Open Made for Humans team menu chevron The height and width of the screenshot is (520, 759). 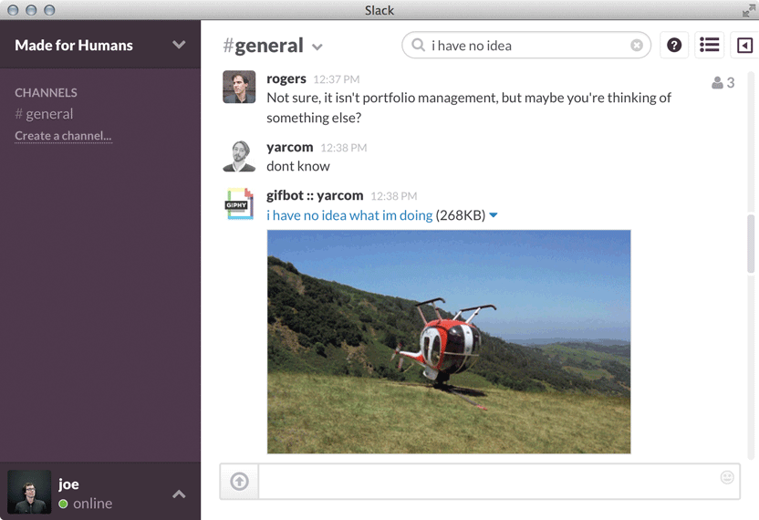[x=179, y=45]
